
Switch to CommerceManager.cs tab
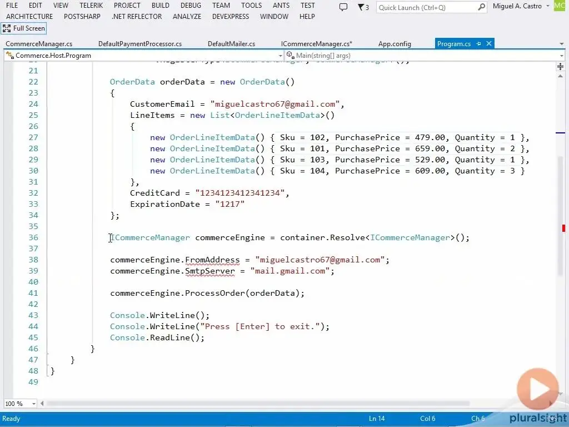tap(39, 44)
